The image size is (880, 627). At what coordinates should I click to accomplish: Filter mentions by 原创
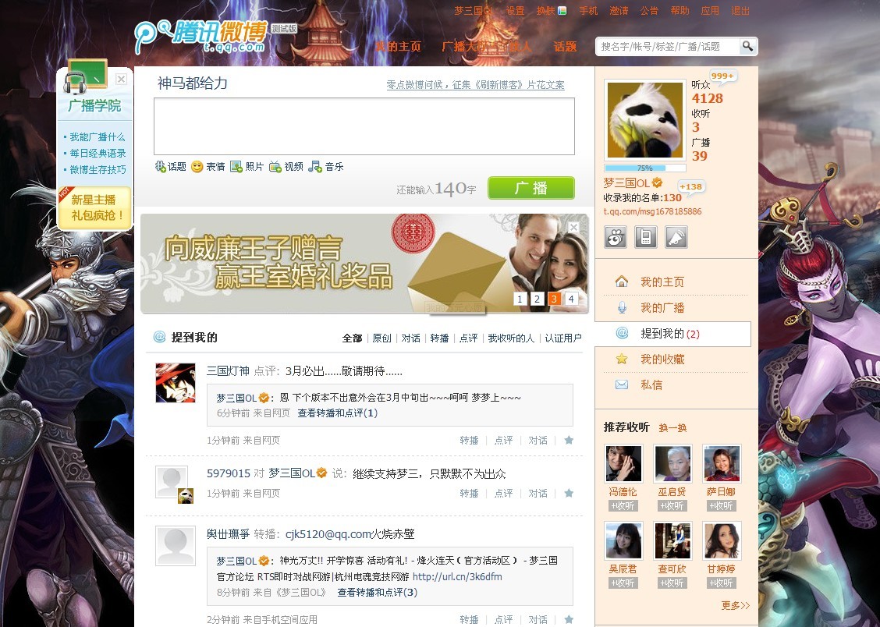click(x=381, y=338)
